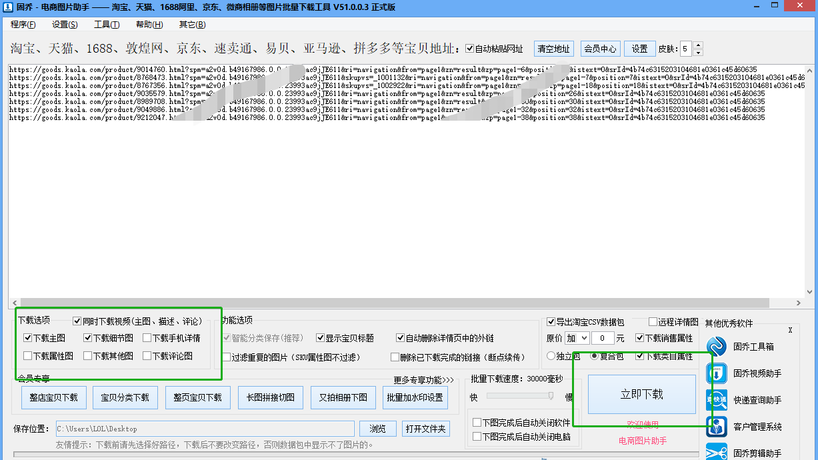The image size is (818, 460).
Task: Open the 客户管理系统 icon
Action: [717, 427]
